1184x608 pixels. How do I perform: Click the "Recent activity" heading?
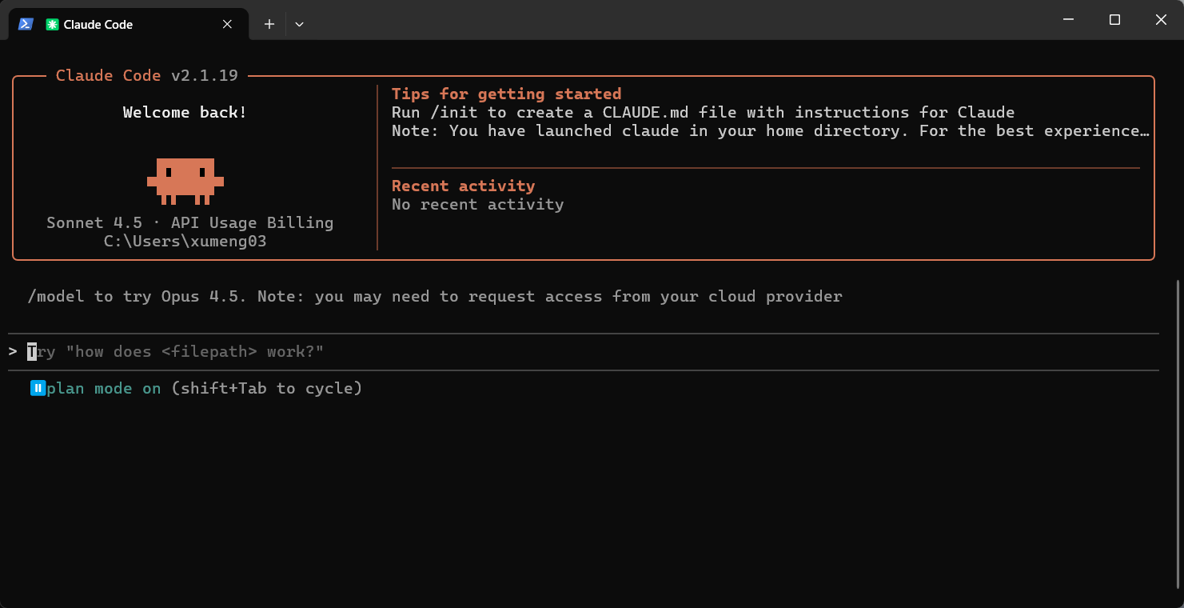463,186
